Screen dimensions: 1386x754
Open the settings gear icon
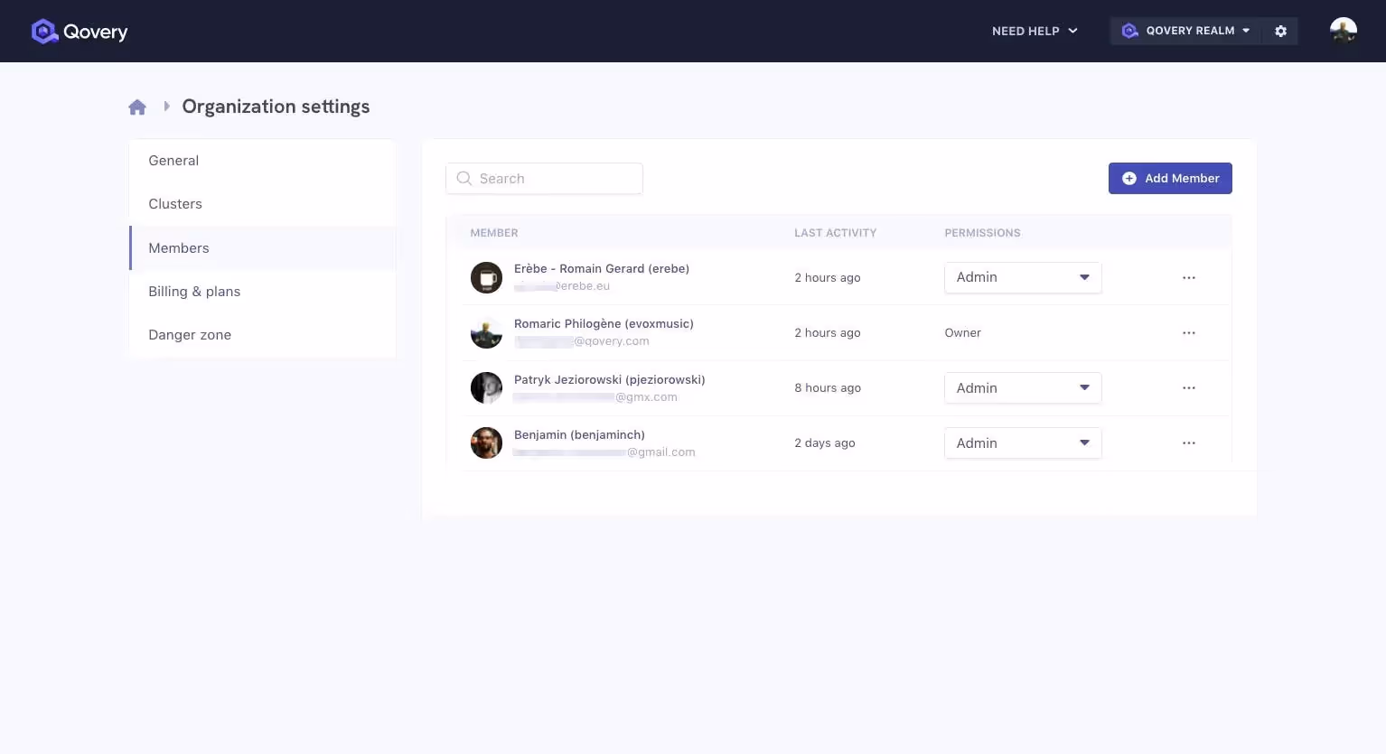click(x=1280, y=31)
